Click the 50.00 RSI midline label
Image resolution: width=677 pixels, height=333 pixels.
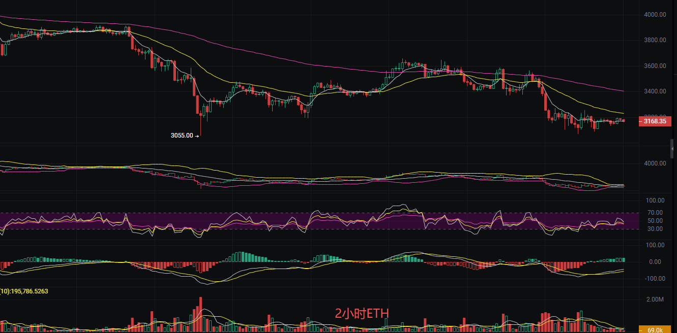point(655,221)
